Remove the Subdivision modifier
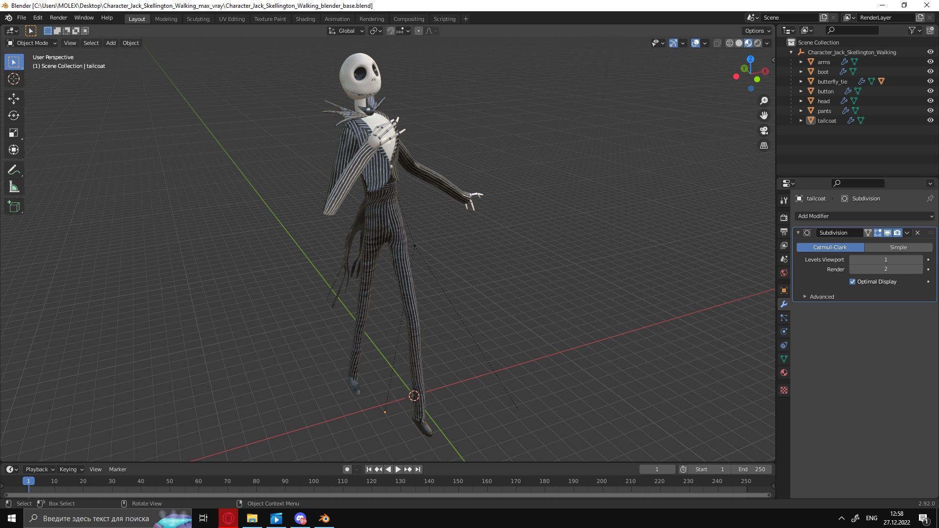The height and width of the screenshot is (528, 939). tap(917, 233)
